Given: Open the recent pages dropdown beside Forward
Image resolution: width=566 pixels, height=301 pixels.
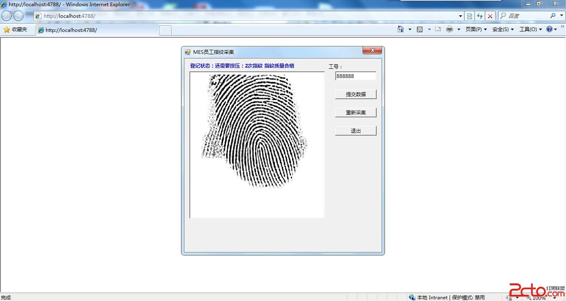Looking at the screenshot, I should click(x=29, y=15).
